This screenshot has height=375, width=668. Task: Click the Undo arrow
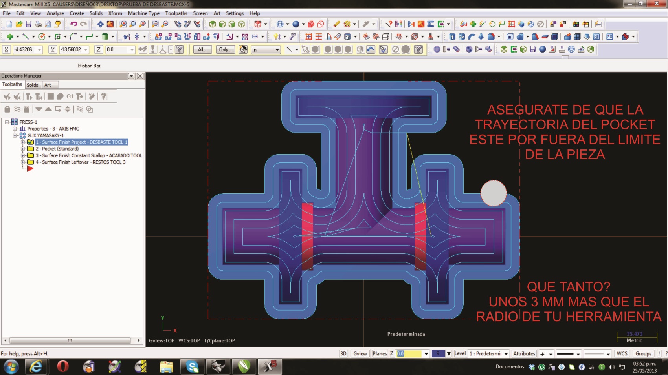(x=73, y=24)
